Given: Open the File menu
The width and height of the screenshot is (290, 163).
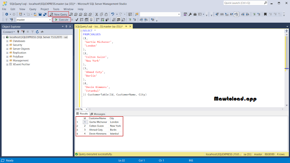Looking at the screenshot, I should [x=4, y=9].
